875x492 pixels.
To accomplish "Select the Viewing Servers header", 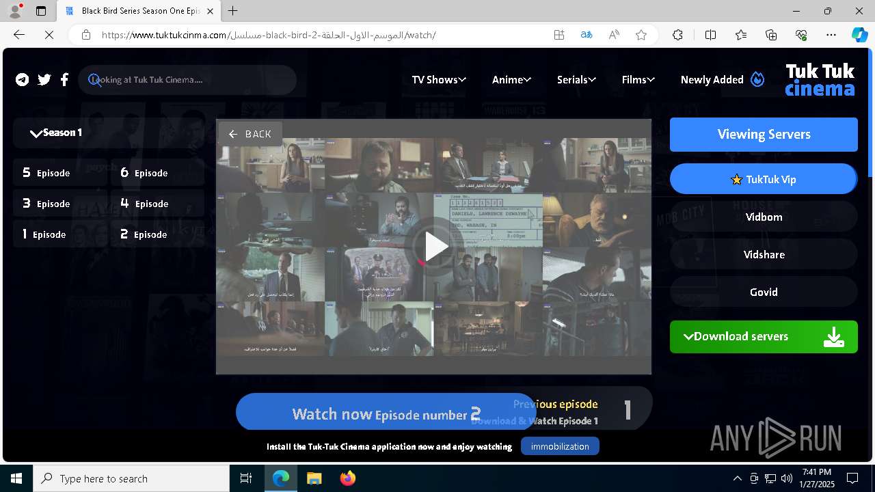I will click(764, 134).
